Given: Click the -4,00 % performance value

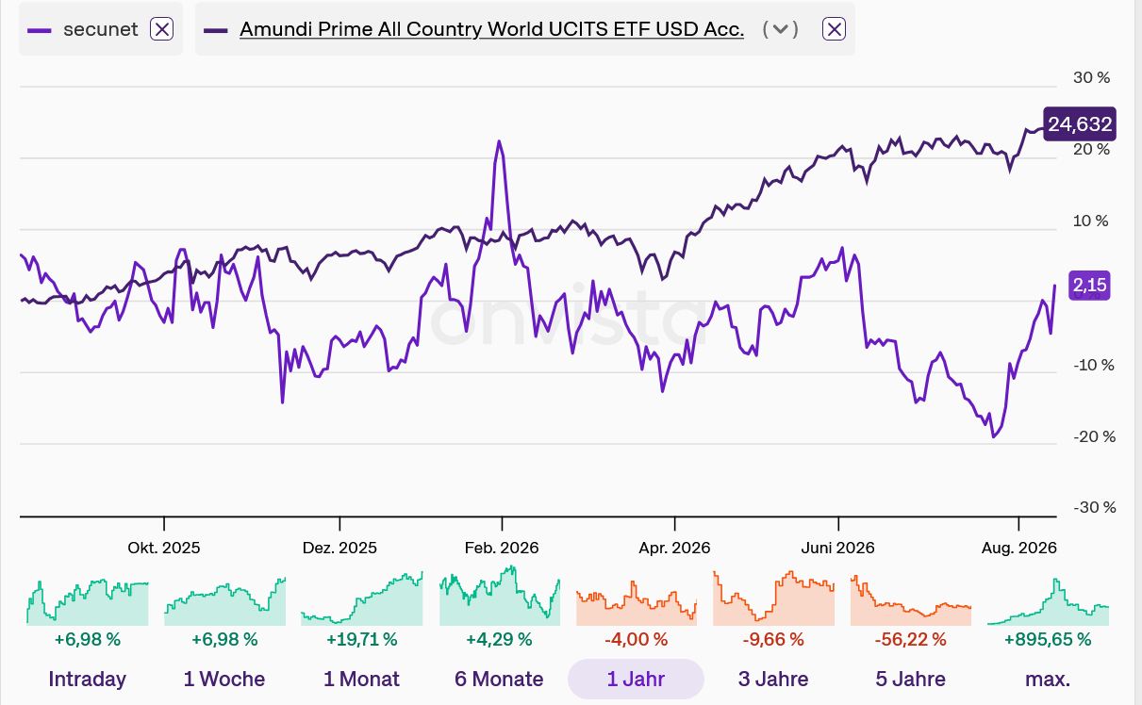Looking at the screenshot, I should pyautogui.click(x=637, y=640).
